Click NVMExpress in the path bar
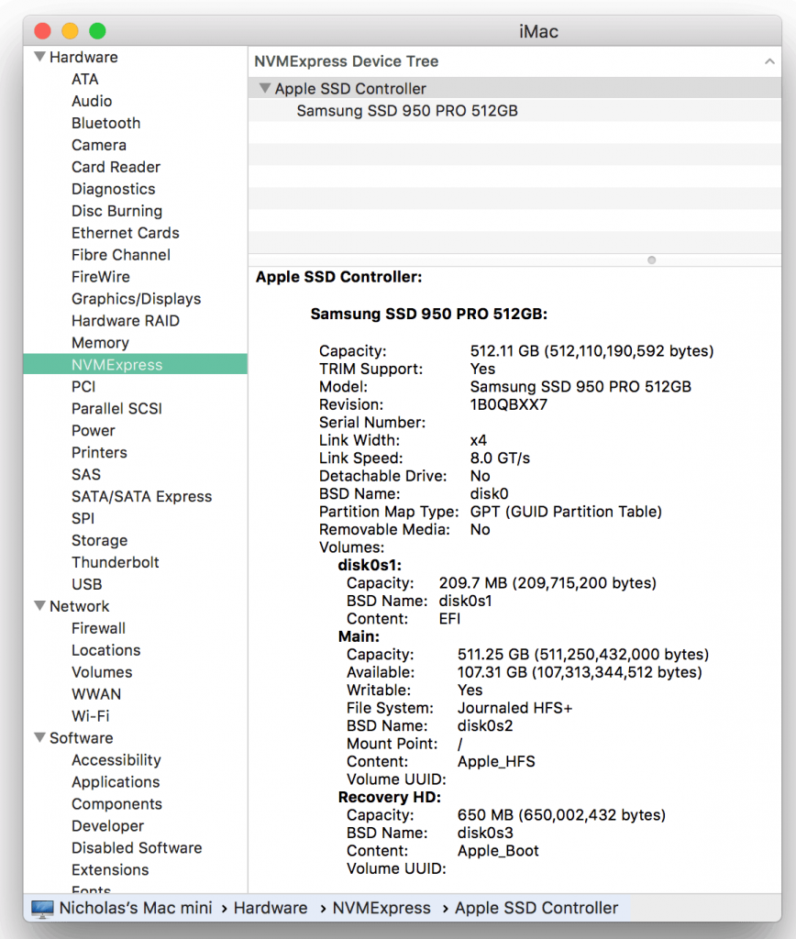This screenshot has width=796, height=939. 381,908
